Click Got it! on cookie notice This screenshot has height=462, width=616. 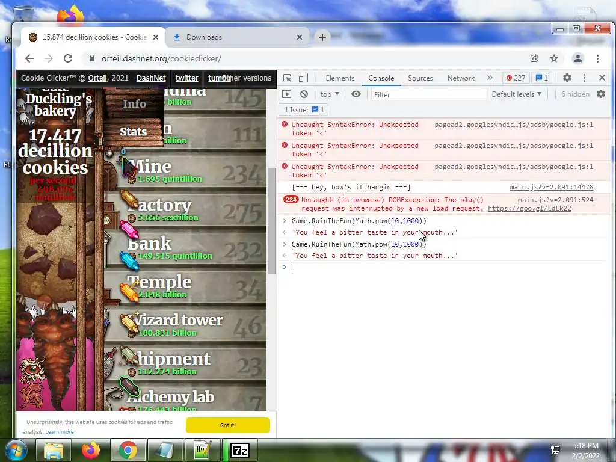pos(228,425)
